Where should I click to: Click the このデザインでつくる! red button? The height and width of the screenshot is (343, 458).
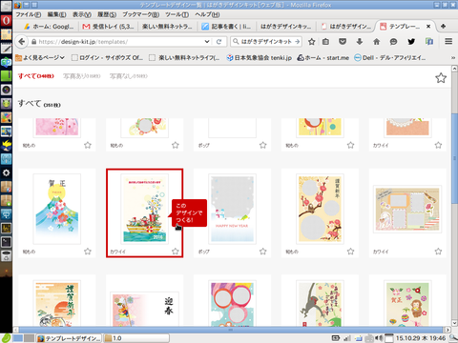tap(189, 212)
